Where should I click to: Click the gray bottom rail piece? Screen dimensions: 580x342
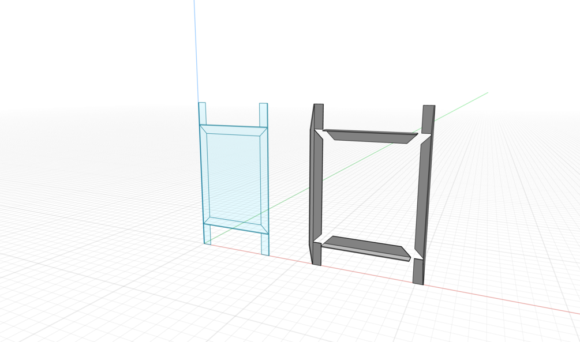[x=366, y=248]
